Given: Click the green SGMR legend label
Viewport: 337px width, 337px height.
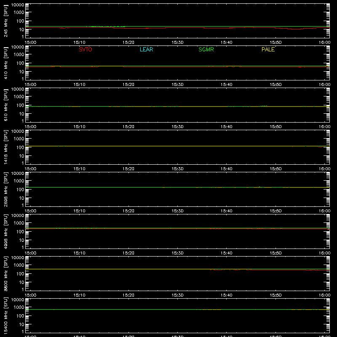Looking at the screenshot, I should (x=206, y=49).
